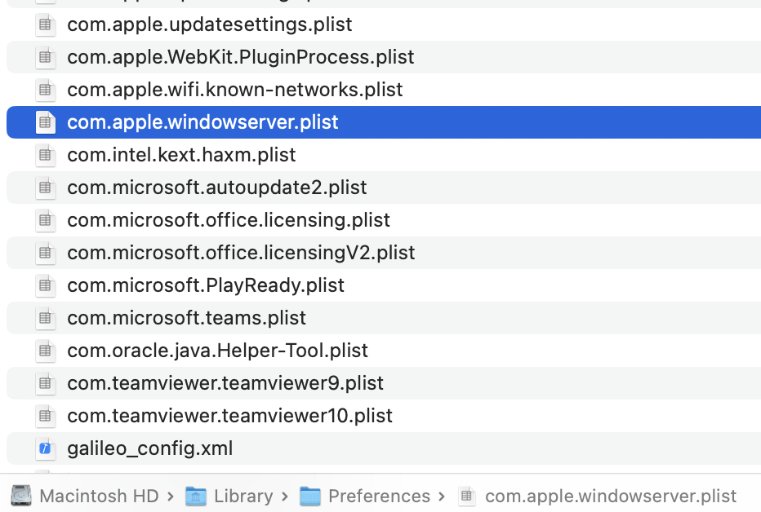Select com.microsoft.autoupdate2.plist in the list
Screen dimensions: 761x512
pos(216,188)
